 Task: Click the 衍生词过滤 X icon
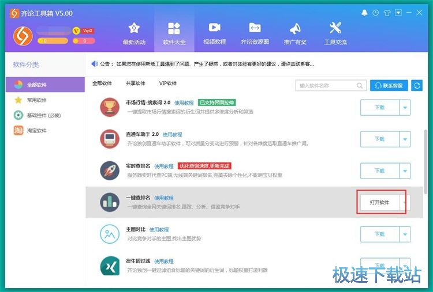pos(110,266)
